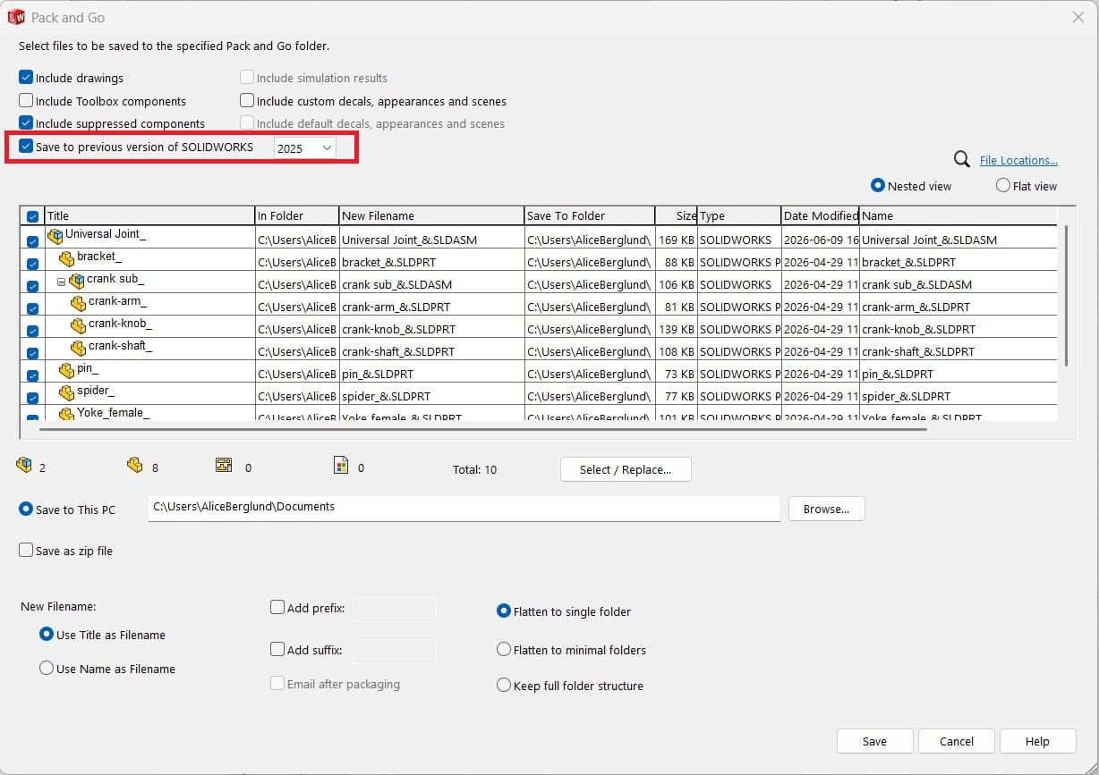This screenshot has width=1099, height=775.
Task: Toggle the select-all checkbox in table header
Action: pos(32,216)
